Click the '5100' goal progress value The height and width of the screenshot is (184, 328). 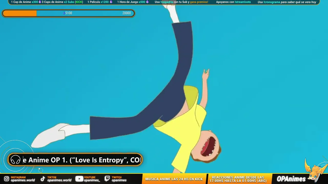pyautogui.click(x=69, y=13)
